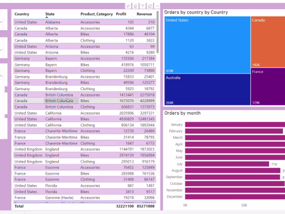Image resolution: width=285 pixels, height=214 pixels.
Task: Sort by the State column header
Action: (x=50, y=14)
